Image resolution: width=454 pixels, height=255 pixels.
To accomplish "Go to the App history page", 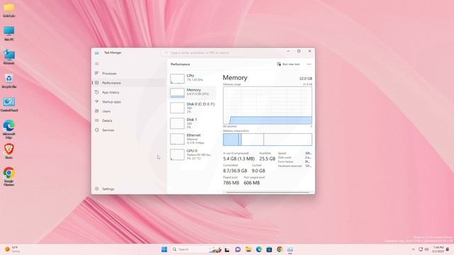I will (x=129, y=92).
